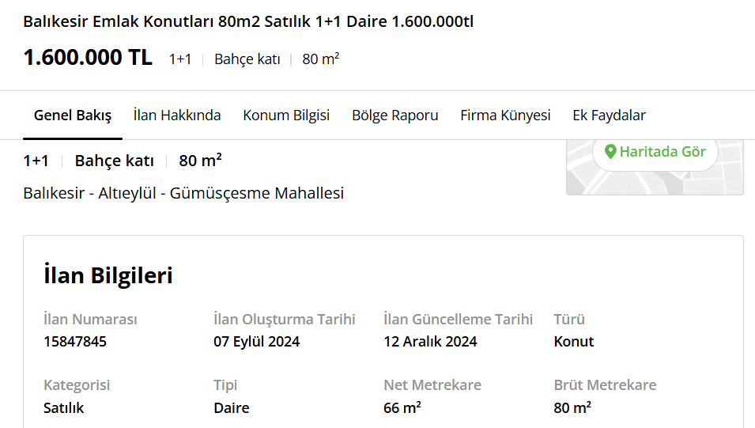
Task: Click the listing title heading
Action: 248,21
